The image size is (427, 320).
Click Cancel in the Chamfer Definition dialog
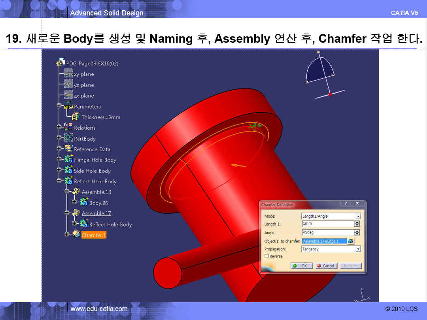click(x=325, y=266)
